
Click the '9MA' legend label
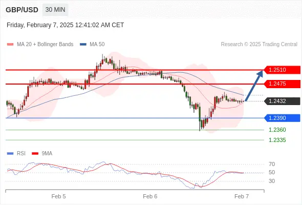coord(47,154)
